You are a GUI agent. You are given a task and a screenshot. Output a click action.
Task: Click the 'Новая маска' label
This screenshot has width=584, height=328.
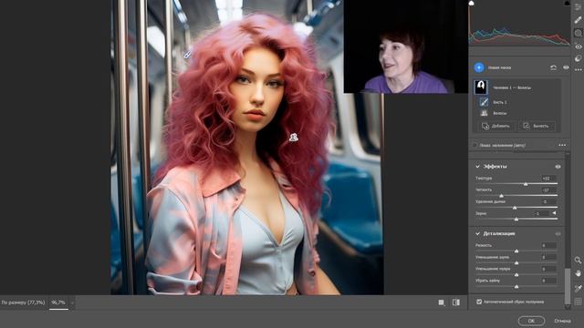click(499, 67)
